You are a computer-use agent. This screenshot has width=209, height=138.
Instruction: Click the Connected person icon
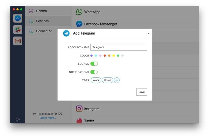coord(31,31)
